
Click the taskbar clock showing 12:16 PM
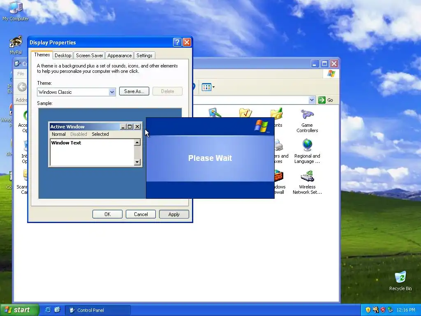click(406, 310)
